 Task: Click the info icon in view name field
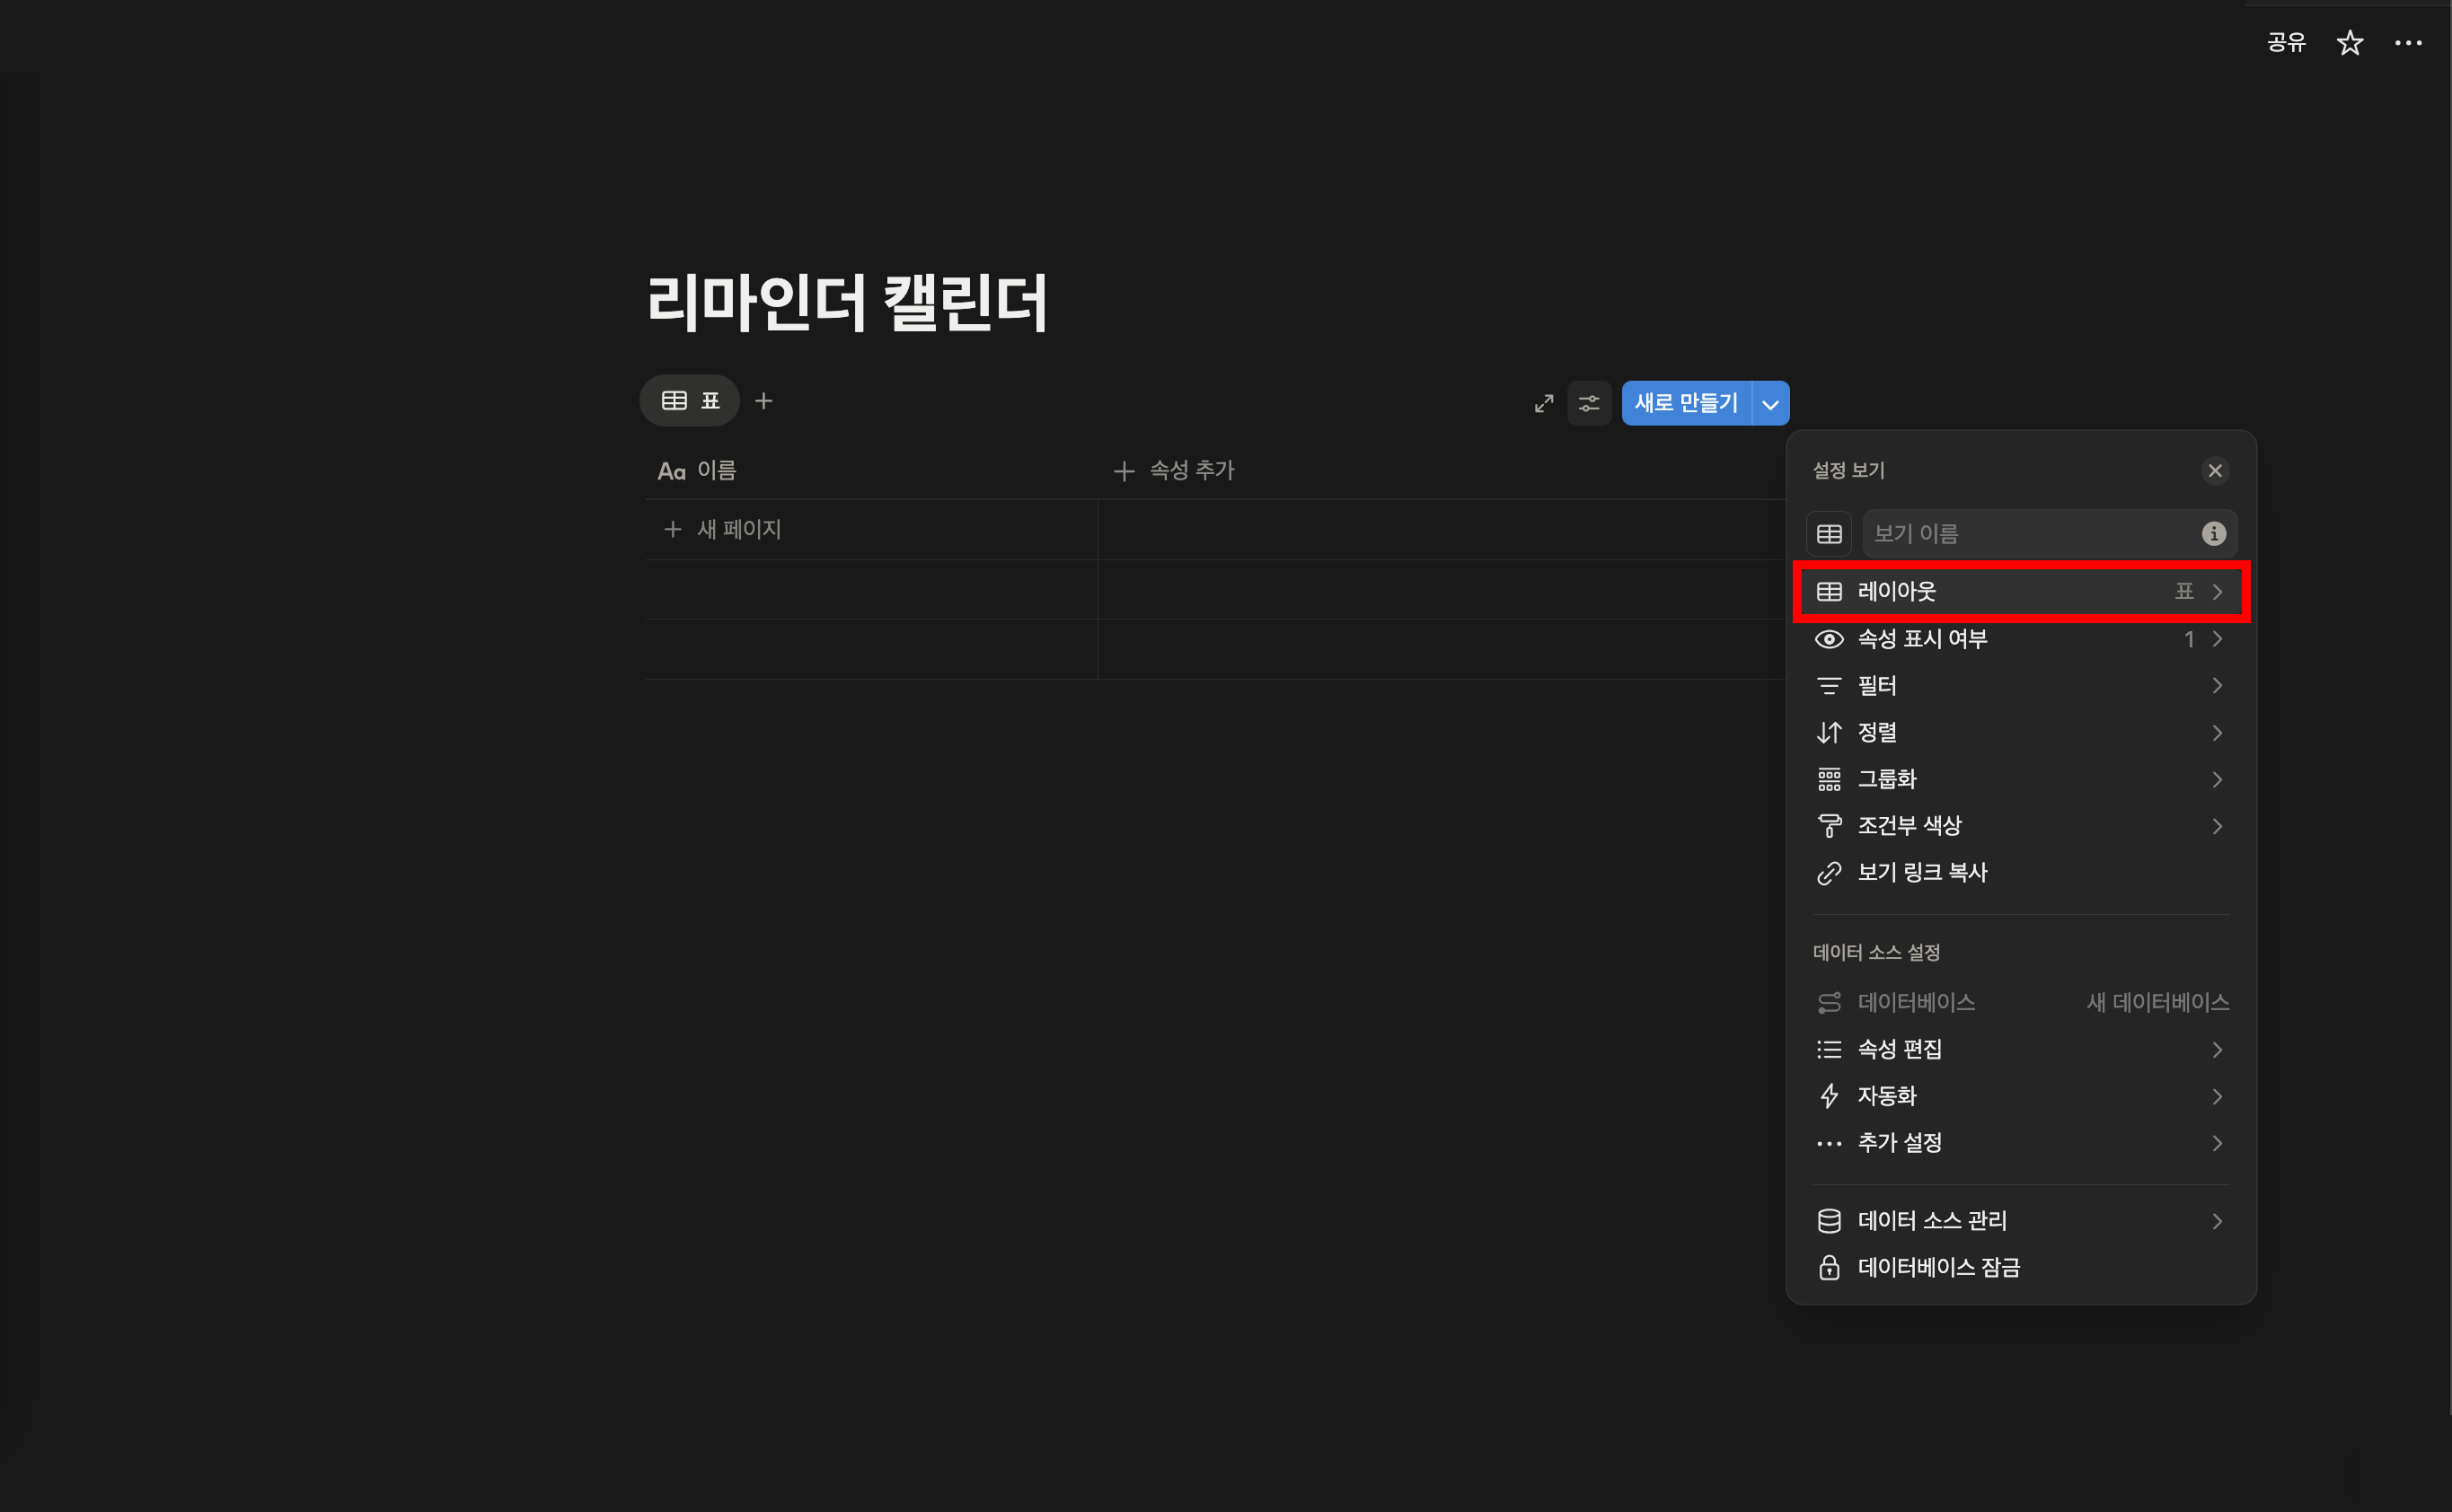tap(2213, 534)
